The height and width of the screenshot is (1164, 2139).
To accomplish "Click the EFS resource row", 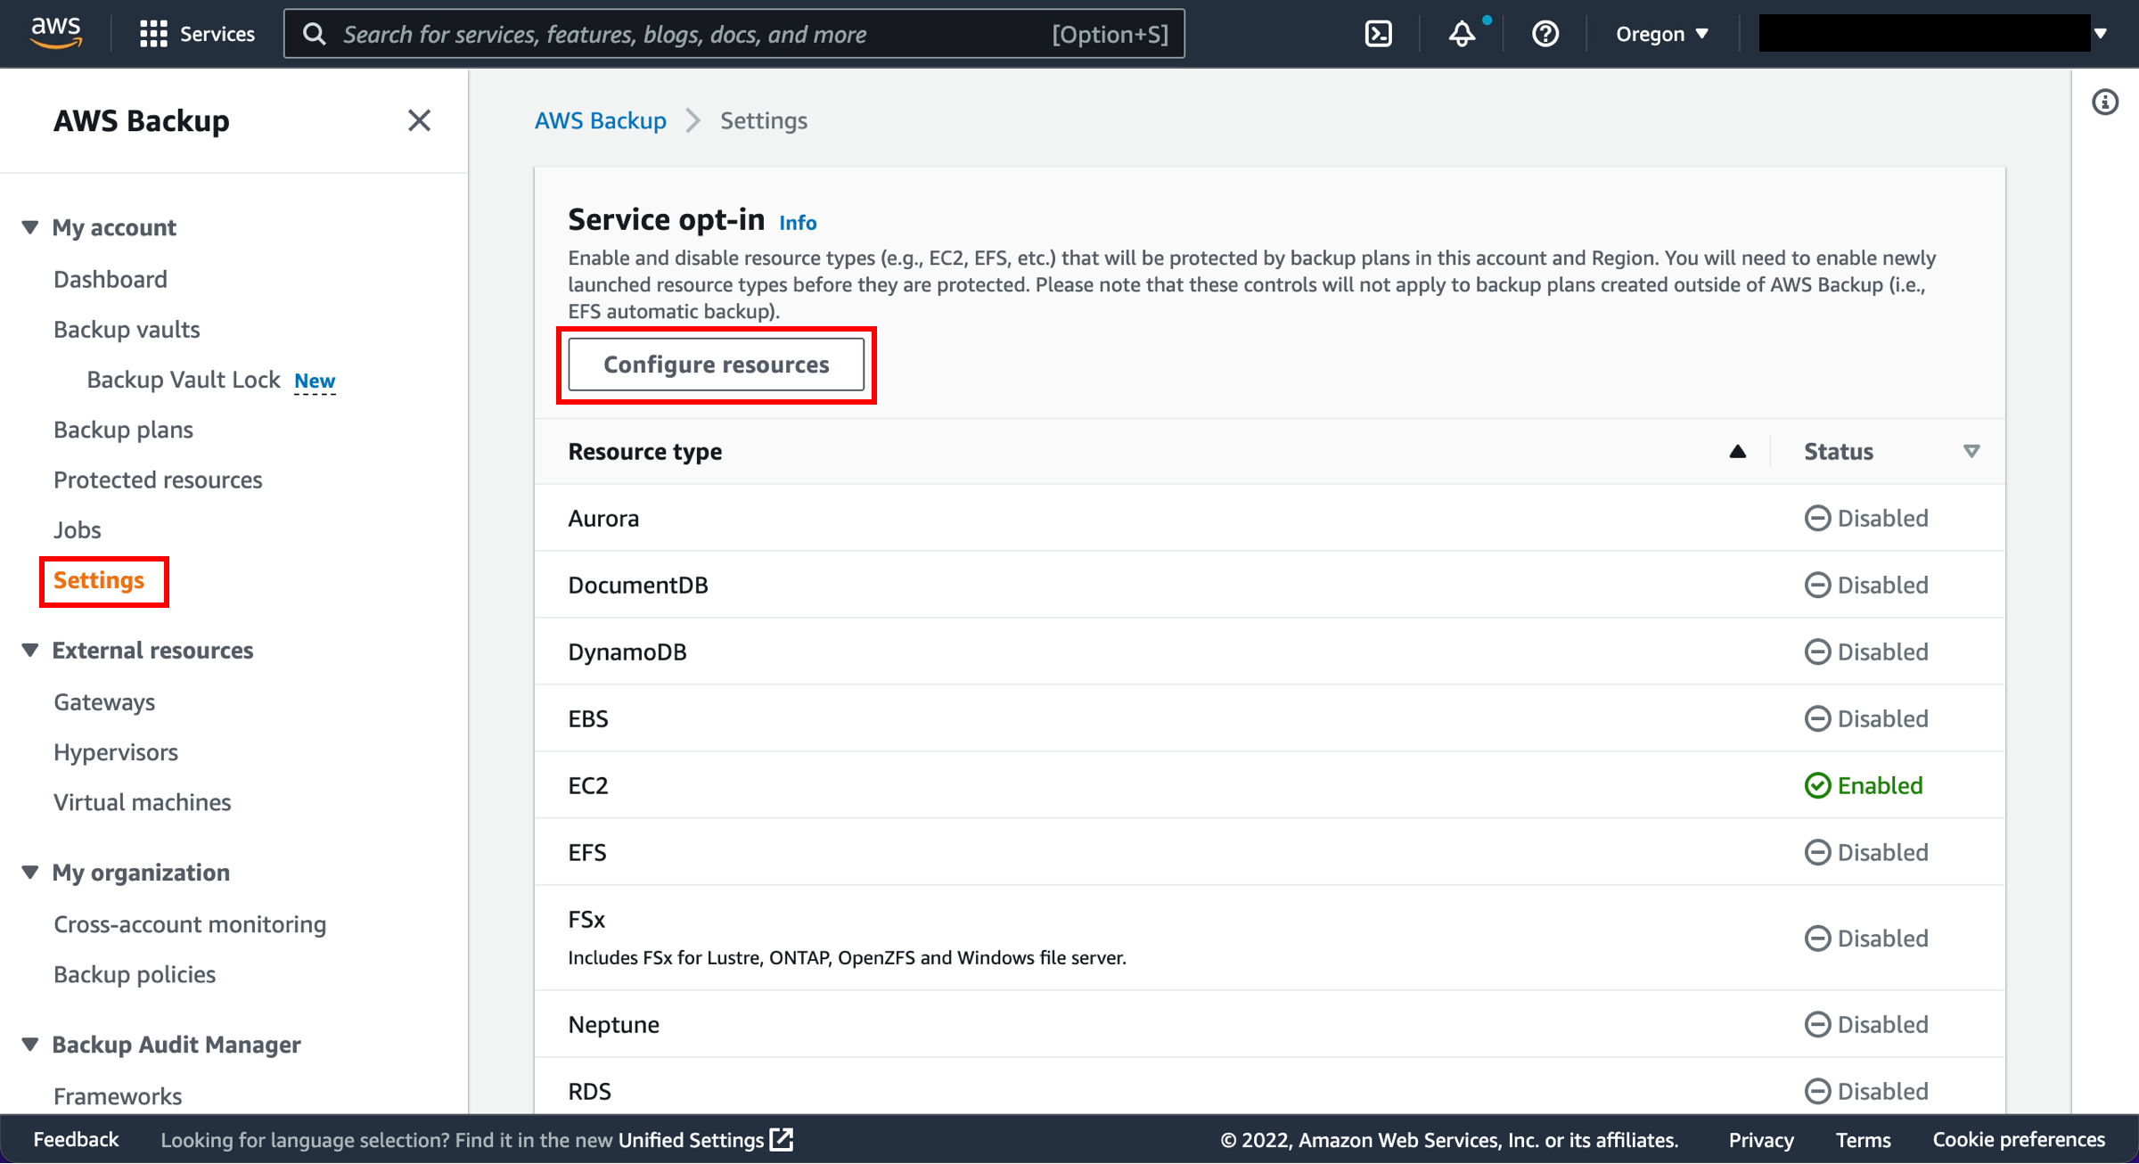I will tap(1269, 853).
